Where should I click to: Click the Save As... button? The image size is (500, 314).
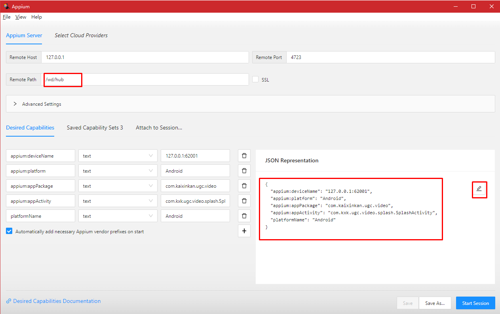tap(435, 303)
